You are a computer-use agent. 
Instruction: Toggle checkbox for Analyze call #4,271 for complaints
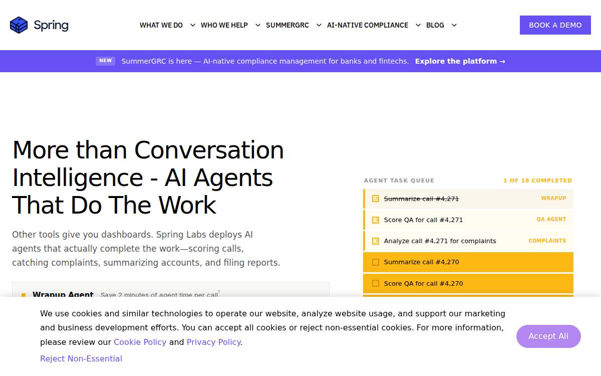click(376, 241)
